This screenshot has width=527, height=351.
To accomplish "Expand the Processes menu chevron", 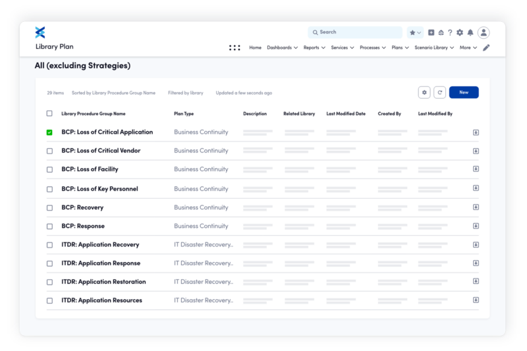I will [x=384, y=47].
